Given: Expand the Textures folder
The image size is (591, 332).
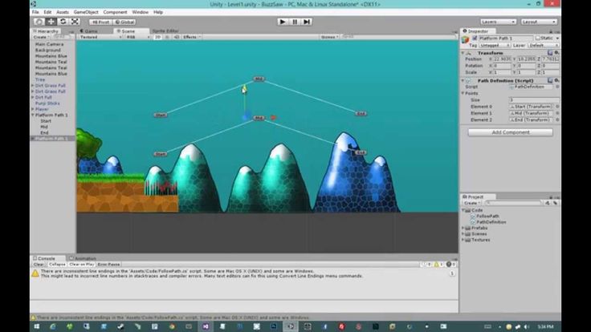Looking at the screenshot, I should pos(463,240).
